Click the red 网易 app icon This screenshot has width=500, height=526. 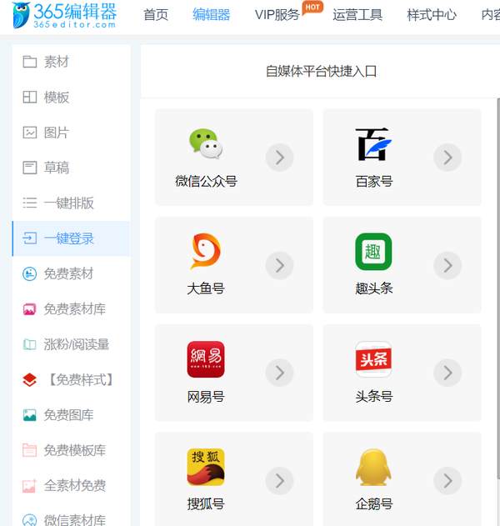[206, 359]
